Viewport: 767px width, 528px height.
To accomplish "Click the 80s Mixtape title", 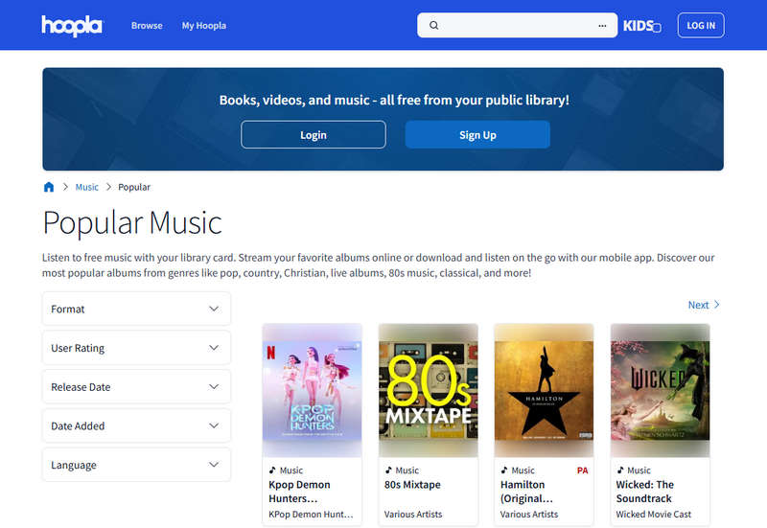I will tap(412, 485).
